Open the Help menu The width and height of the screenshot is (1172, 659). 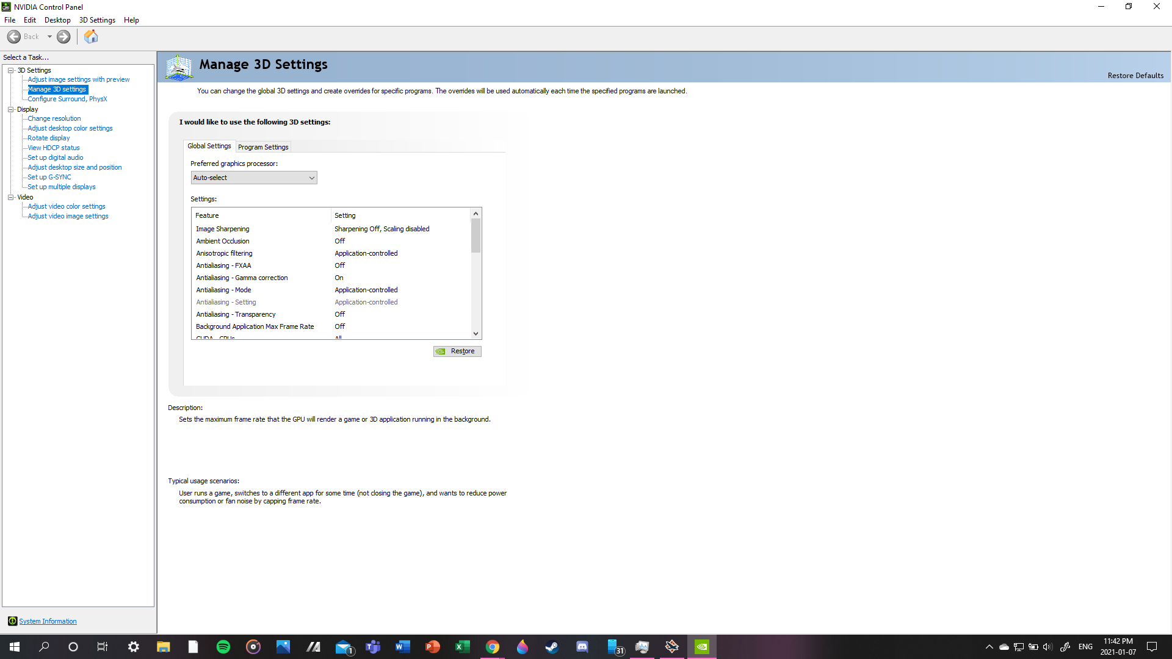[x=131, y=20]
